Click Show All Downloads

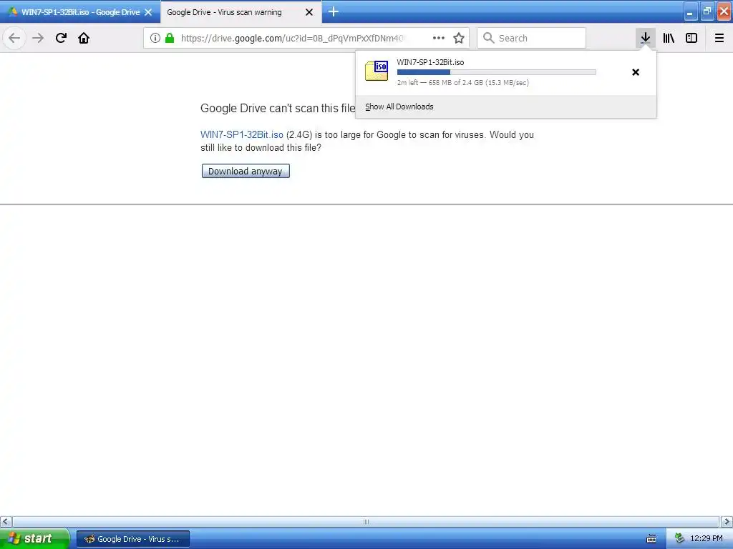tap(399, 107)
